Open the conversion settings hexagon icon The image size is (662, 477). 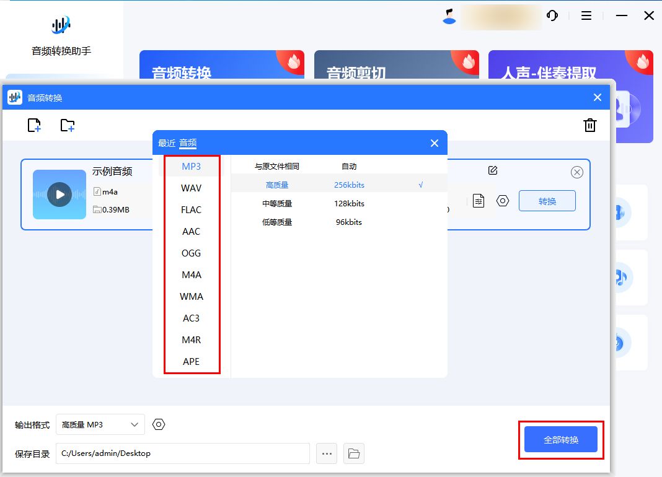coord(502,200)
